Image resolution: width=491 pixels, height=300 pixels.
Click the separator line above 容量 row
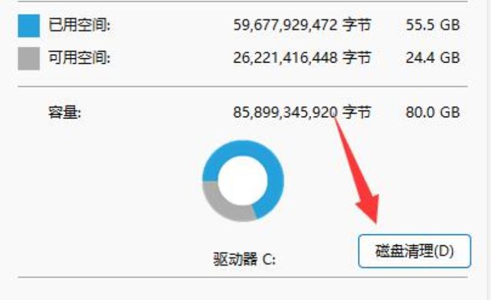[242, 86]
